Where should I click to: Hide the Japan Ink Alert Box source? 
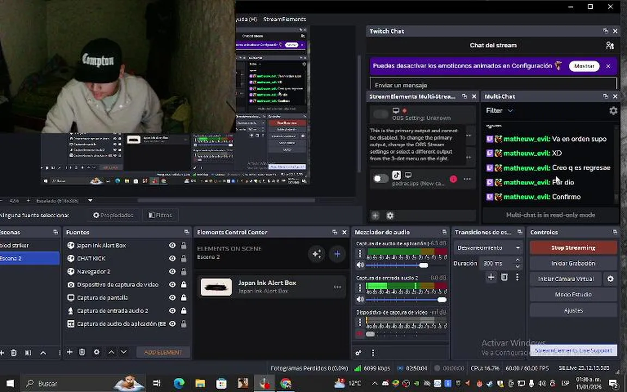coord(173,245)
